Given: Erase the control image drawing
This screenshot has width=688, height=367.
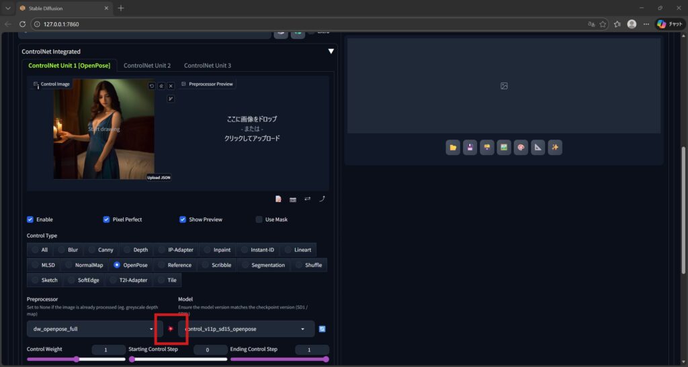Looking at the screenshot, I should 161,86.
